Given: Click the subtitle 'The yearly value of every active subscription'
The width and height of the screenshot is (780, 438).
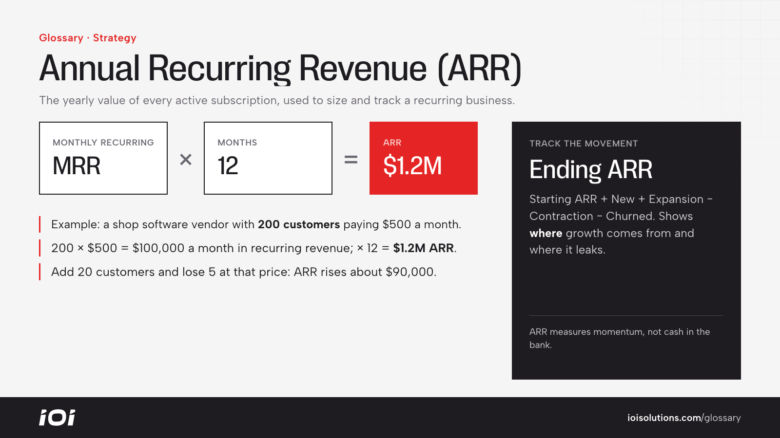Looking at the screenshot, I should pyautogui.click(x=277, y=100).
